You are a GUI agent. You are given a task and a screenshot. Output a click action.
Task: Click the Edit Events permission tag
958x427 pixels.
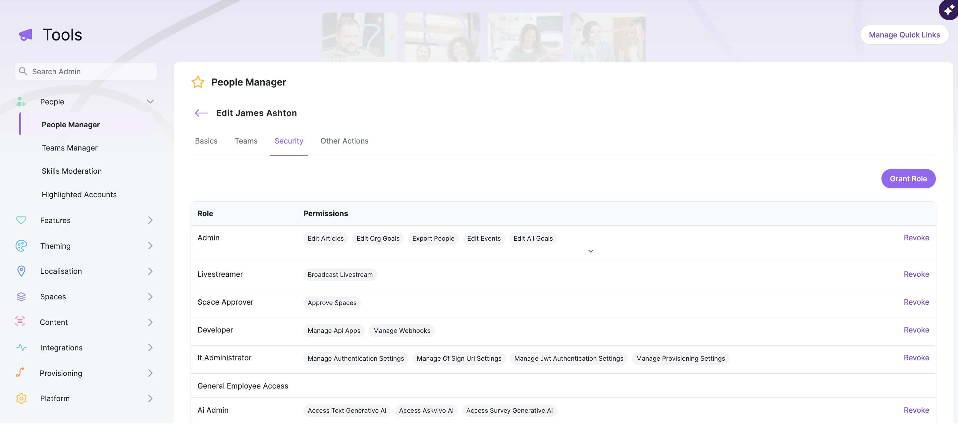point(484,239)
